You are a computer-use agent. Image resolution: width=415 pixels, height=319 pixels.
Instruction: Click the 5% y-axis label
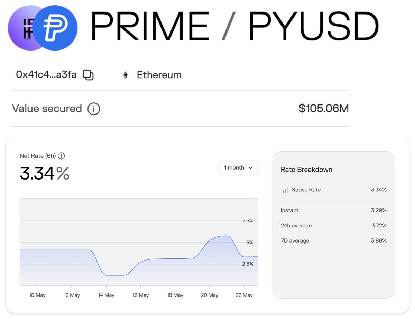pyautogui.click(x=250, y=243)
